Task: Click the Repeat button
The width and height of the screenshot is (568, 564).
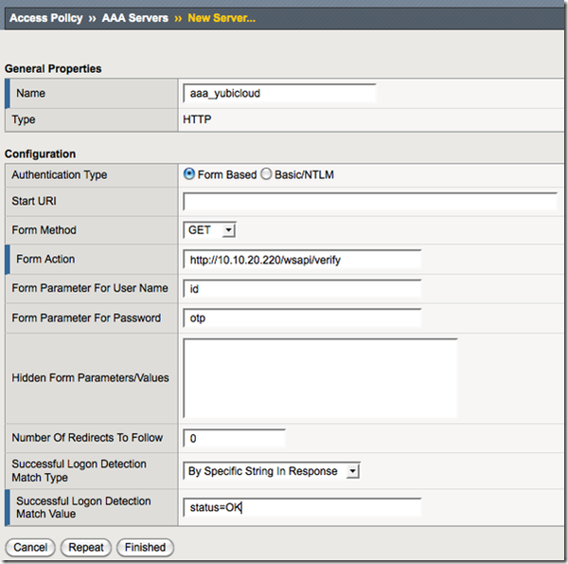Action: pos(86,547)
